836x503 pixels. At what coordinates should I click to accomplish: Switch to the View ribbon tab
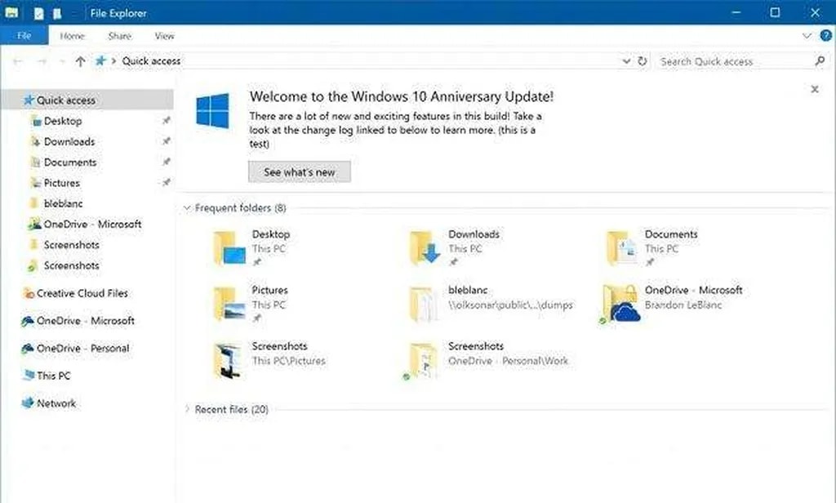(x=164, y=36)
